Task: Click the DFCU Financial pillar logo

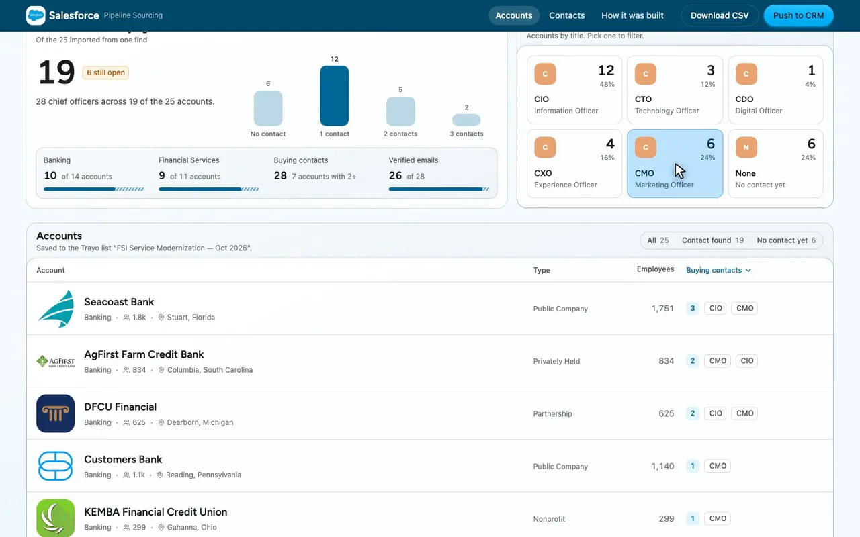Action: click(55, 413)
